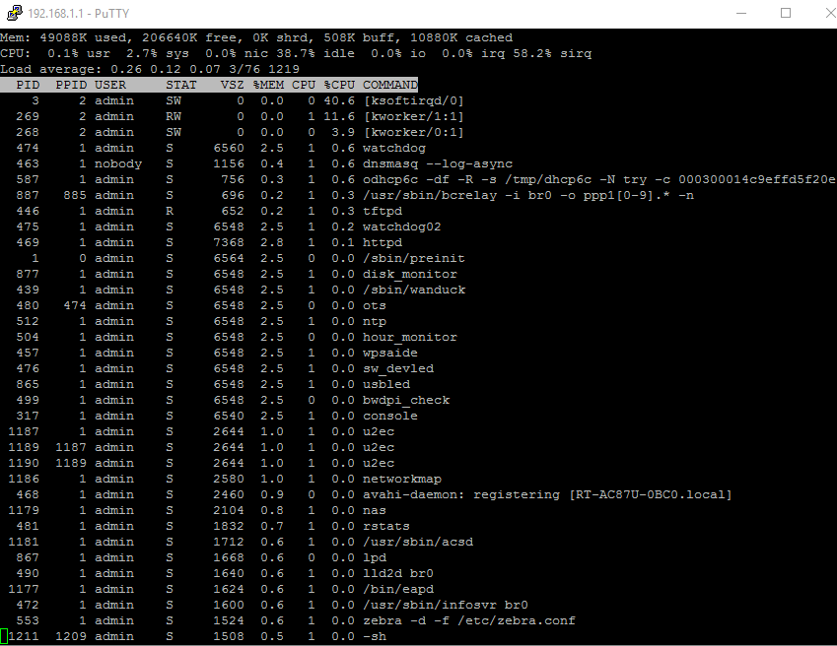Open PuTTY system menu icon in title bar
Image resolution: width=837 pixels, height=646 pixels.
click(15, 13)
